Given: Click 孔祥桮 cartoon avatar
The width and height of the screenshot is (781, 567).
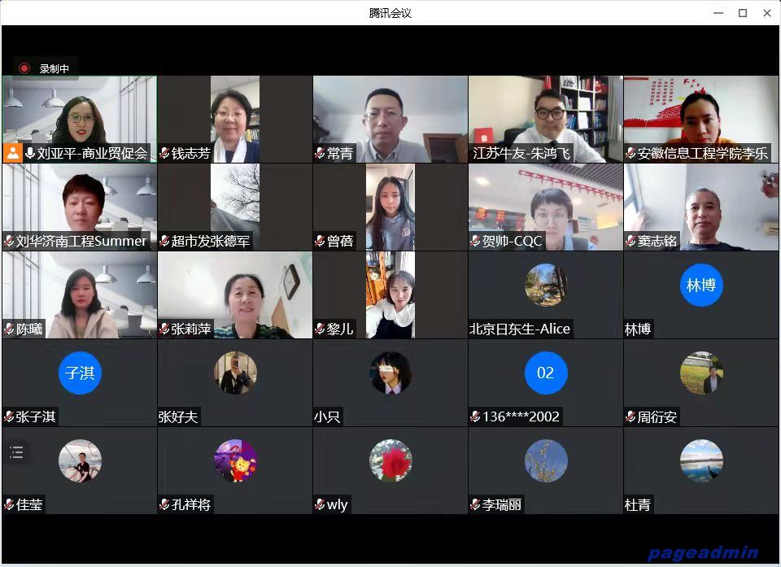Looking at the screenshot, I should pyautogui.click(x=235, y=460).
